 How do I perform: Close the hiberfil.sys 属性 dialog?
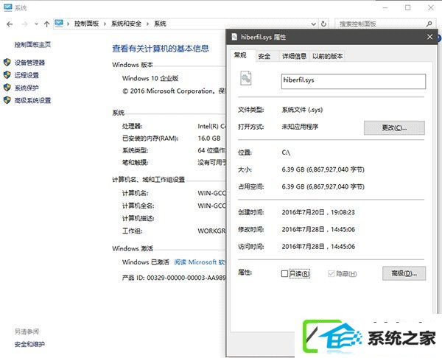430,37
